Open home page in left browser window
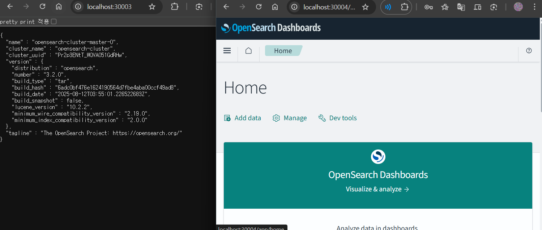 point(59,6)
